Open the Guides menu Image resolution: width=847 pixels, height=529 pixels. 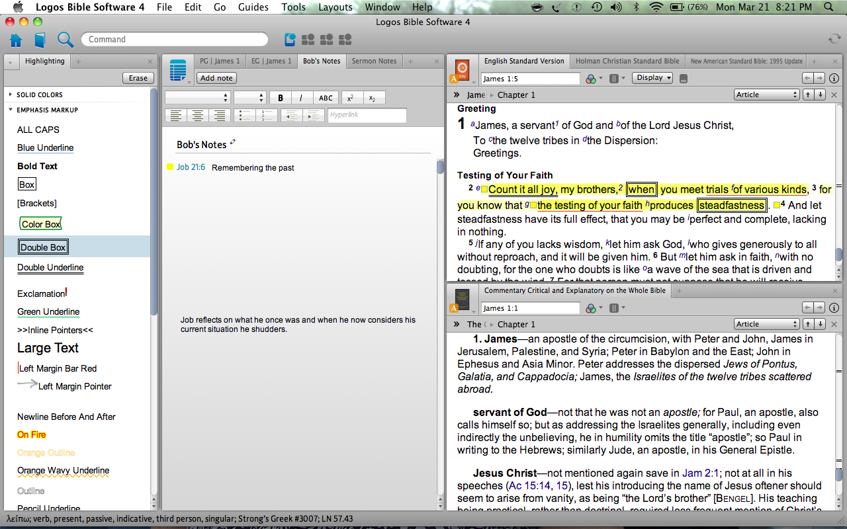(x=253, y=7)
